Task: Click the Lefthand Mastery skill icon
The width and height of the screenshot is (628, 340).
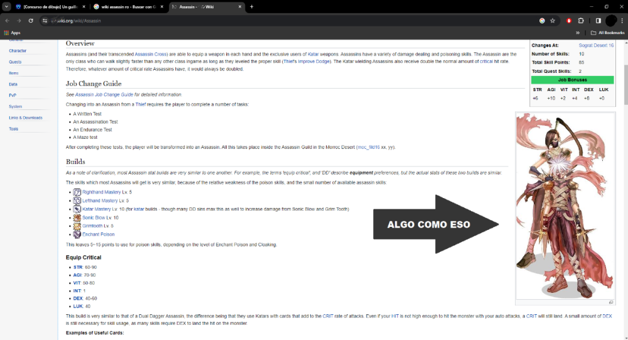Action: click(77, 200)
